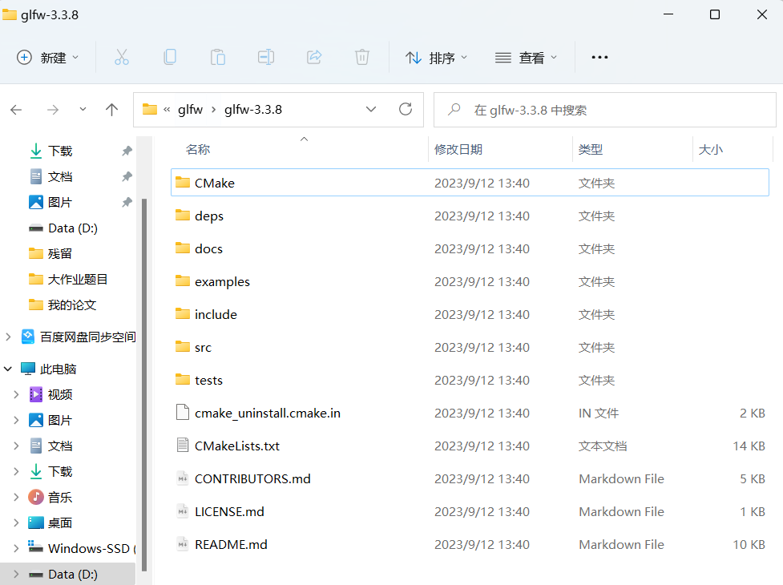The height and width of the screenshot is (585, 783).
Task: Expand the 音乐 tree node
Action: [x=16, y=497]
